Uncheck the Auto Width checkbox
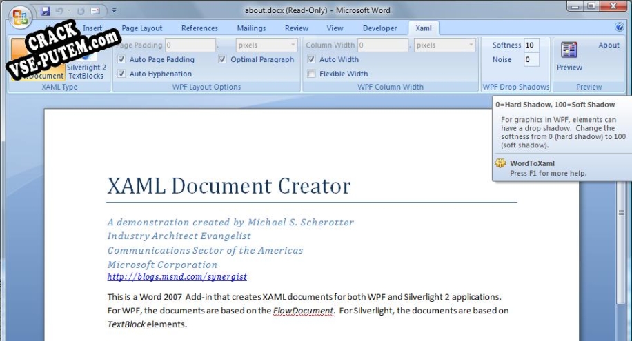Image resolution: width=632 pixels, height=341 pixels. pyautogui.click(x=311, y=59)
